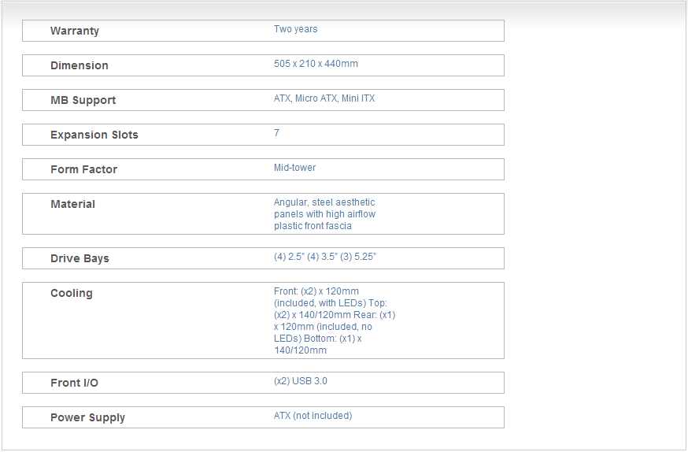Click the Cooling row label
Screen dimensions: 688x452
tap(71, 293)
